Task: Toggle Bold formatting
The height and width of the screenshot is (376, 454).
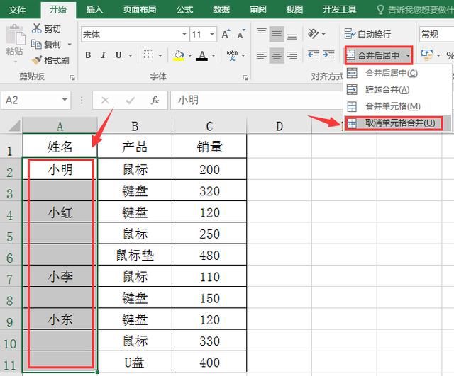Action: [88, 55]
